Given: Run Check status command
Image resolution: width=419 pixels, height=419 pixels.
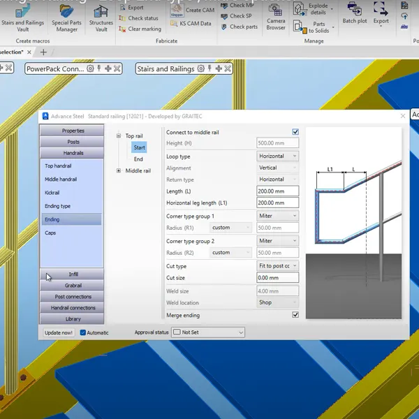Looking at the screenshot, I should (x=138, y=18).
